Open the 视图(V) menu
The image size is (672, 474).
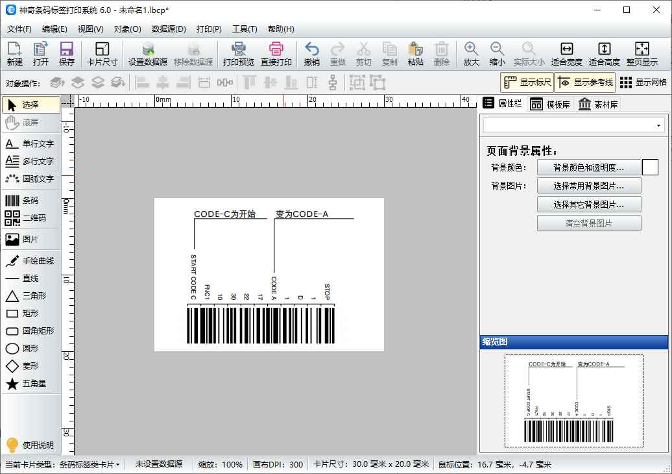click(x=90, y=29)
